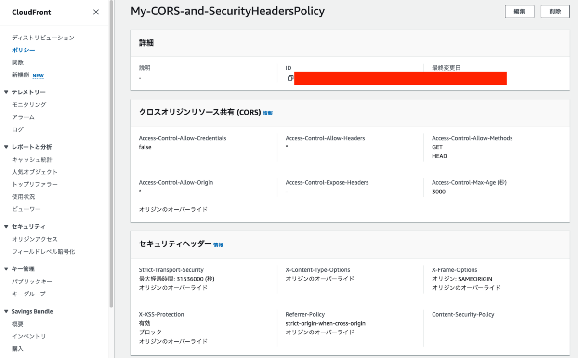The image size is (578, 358).
Task: Click the 編集 button
Action: tap(519, 12)
